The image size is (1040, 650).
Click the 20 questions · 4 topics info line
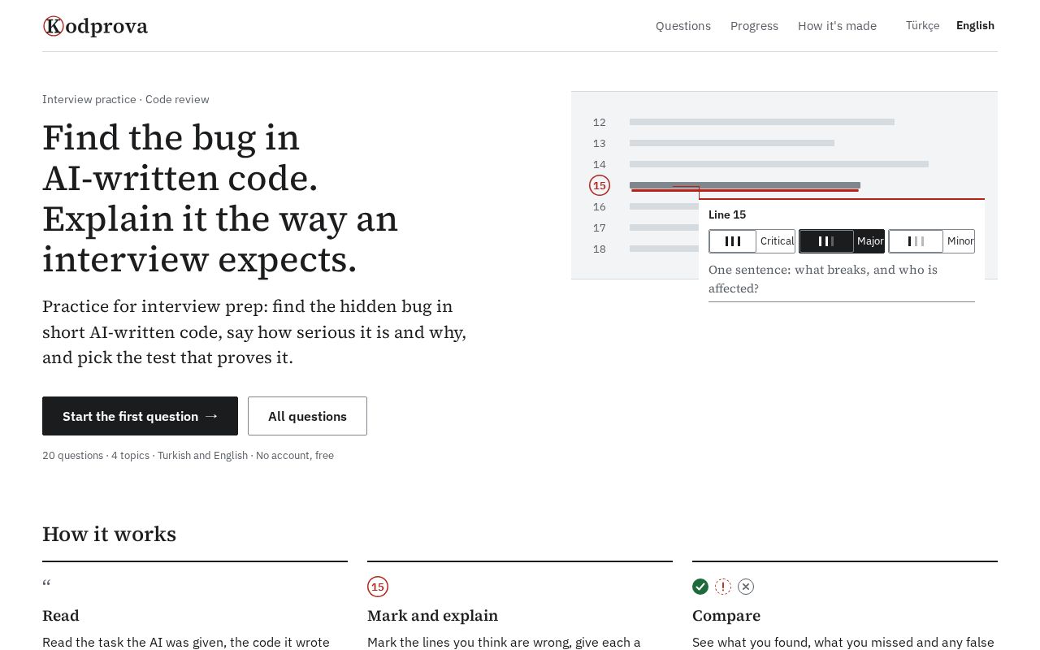pyautogui.click(x=188, y=455)
